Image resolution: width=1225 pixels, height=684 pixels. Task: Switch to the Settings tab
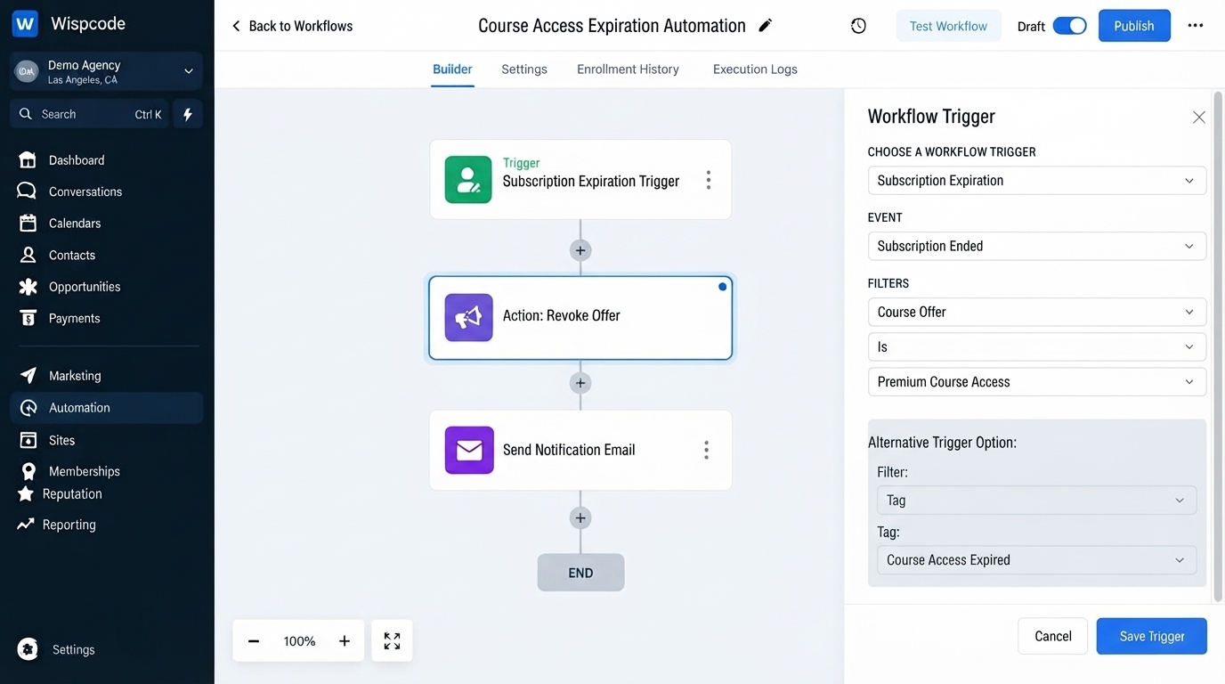click(524, 69)
